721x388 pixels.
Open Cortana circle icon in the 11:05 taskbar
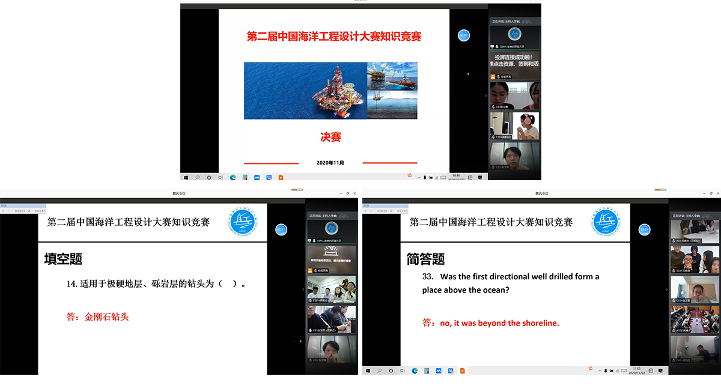[392, 371]
